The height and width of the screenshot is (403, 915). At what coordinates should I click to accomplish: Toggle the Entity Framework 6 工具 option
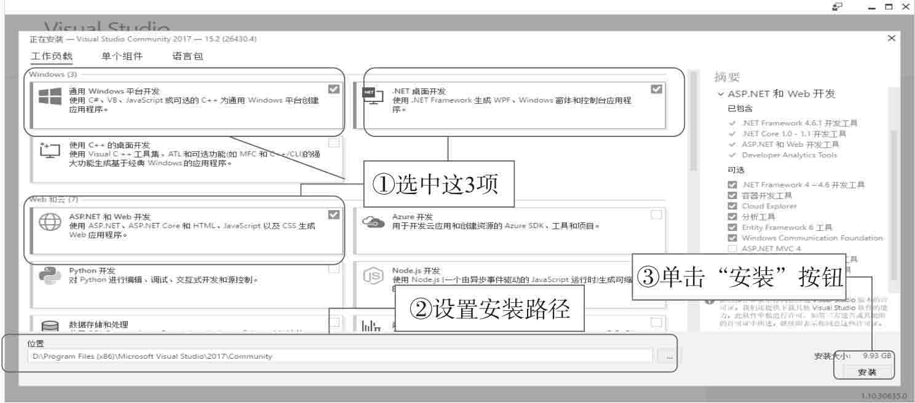(x=732, y=227)
